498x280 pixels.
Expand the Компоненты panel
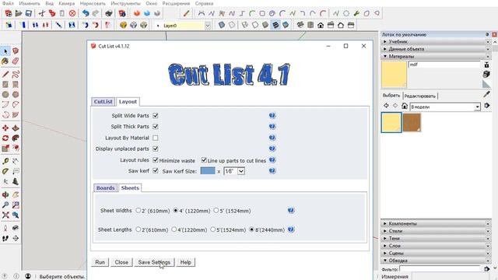click(436, 223)
